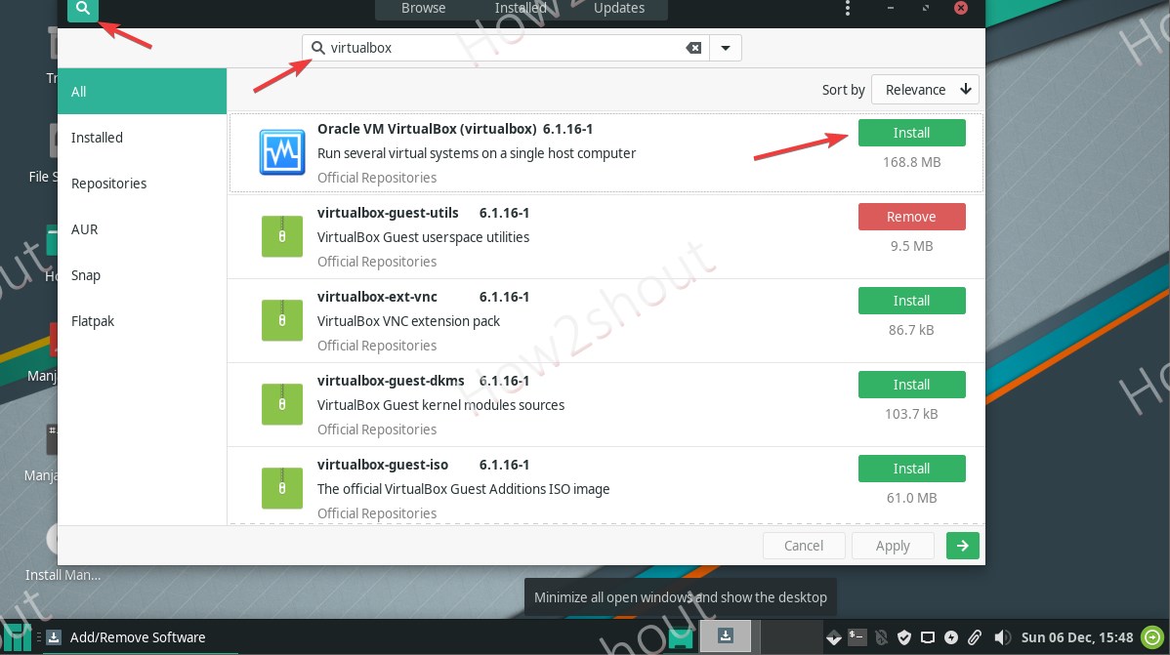Click 'VirtualBox Guest kernel modules sources' description
Image resolution: width=1170 pixels, height=655 pixels.
pyautogui.click(x=441, y=405)
